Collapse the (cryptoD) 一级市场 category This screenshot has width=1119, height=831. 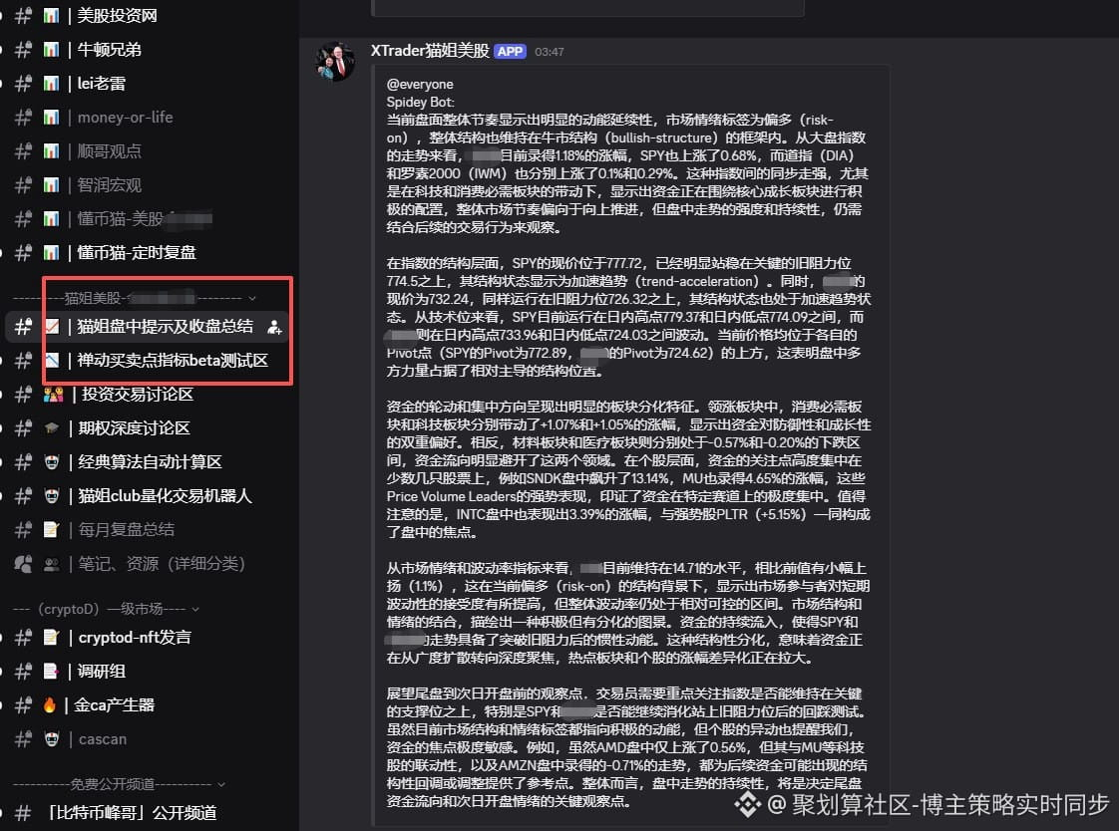point(195,610)
